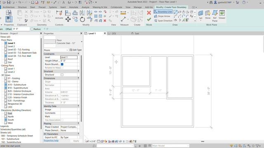264x148 pixels.
Task: Open the Architecture ribbon tab
Action: (9, 7)
